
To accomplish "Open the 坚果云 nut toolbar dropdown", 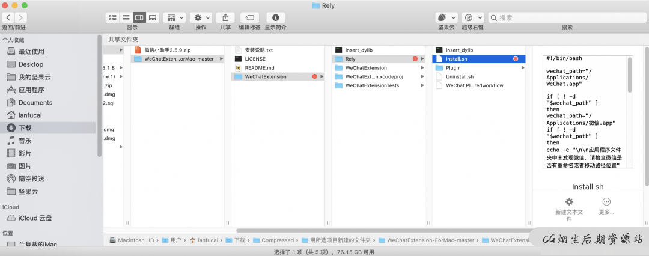I will tap(446, 17).
